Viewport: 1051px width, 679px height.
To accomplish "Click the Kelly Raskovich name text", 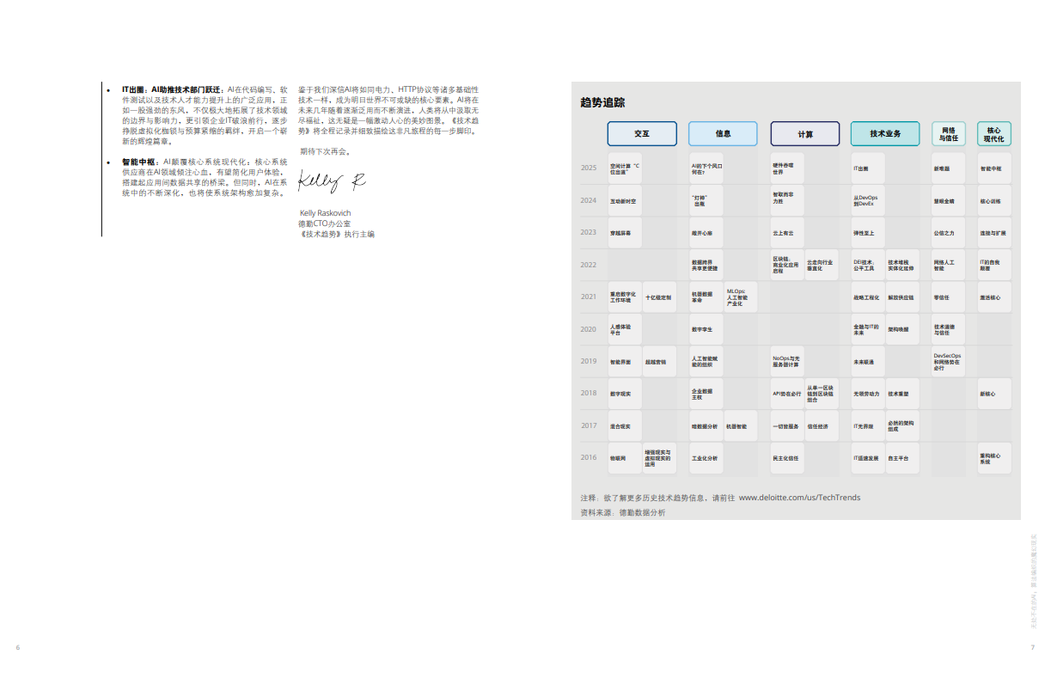I will [325, 213].
